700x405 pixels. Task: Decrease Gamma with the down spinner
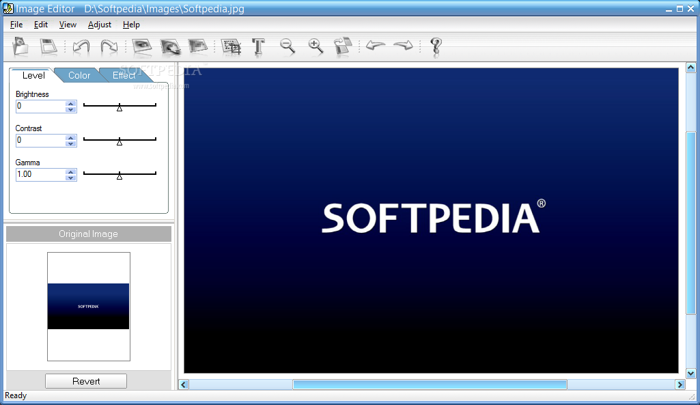(70, 178)
